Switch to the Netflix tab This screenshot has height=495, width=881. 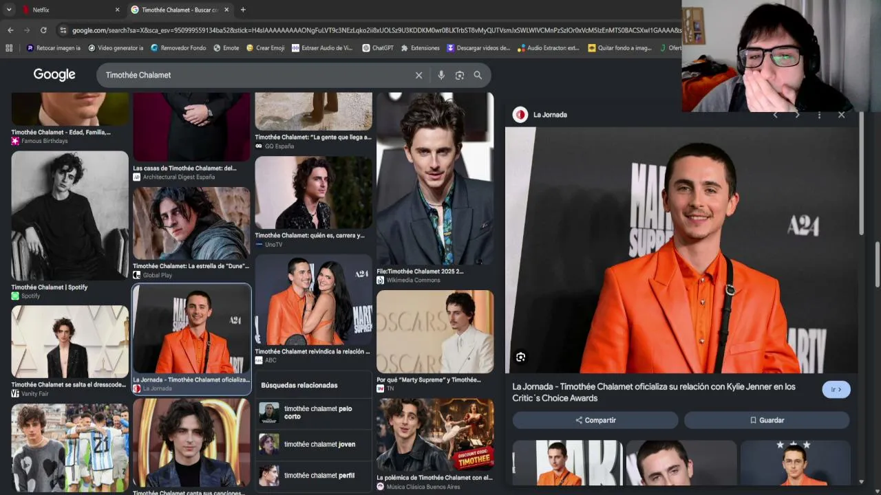click(70, 10)
